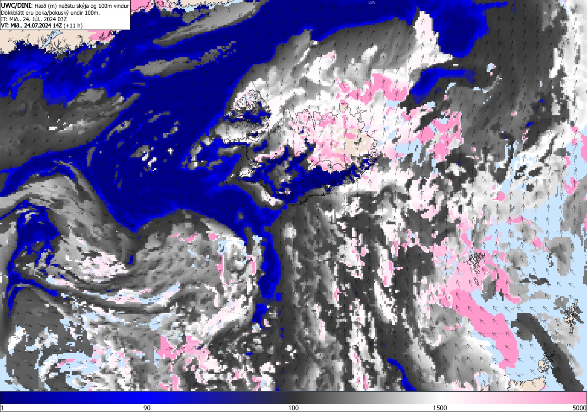Click the '1500' label on the color scale
The width and height of the screenshot is (587, 412).
(440, 408)
